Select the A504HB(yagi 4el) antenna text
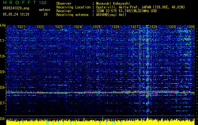The width and height of the screenshot is (198, 125). (111, 15)
